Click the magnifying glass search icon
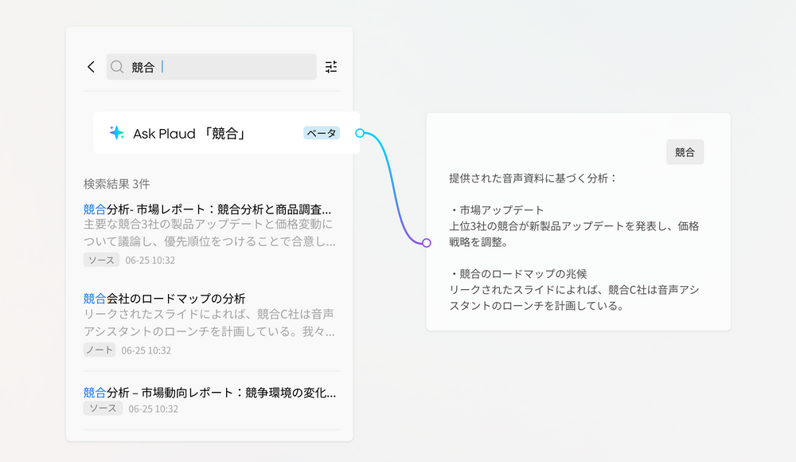 coord(118,67)
